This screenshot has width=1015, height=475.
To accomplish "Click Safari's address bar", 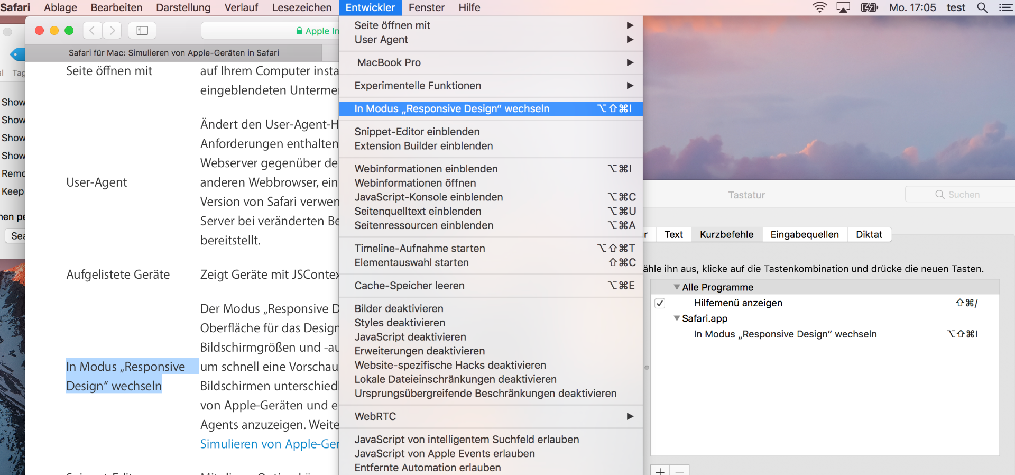I will [270, 31].
